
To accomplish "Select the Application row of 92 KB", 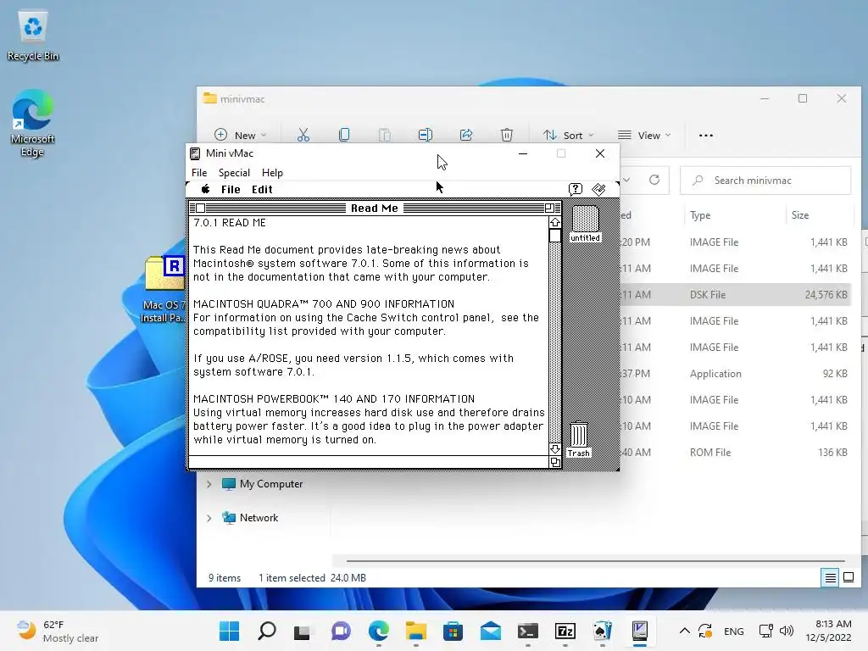I will point(735,374).
